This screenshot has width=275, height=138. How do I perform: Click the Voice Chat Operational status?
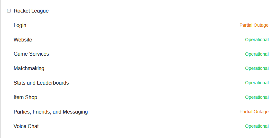(257, 126)
